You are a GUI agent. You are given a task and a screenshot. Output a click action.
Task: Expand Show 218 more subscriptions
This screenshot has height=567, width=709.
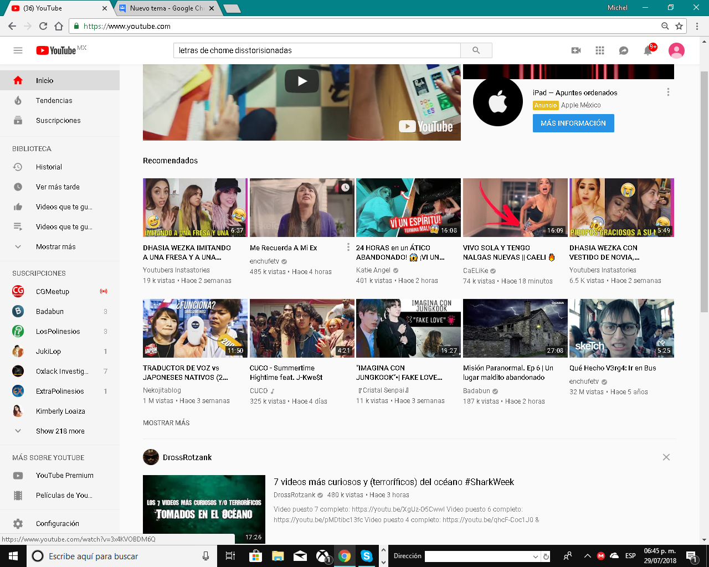pos(60,431)
